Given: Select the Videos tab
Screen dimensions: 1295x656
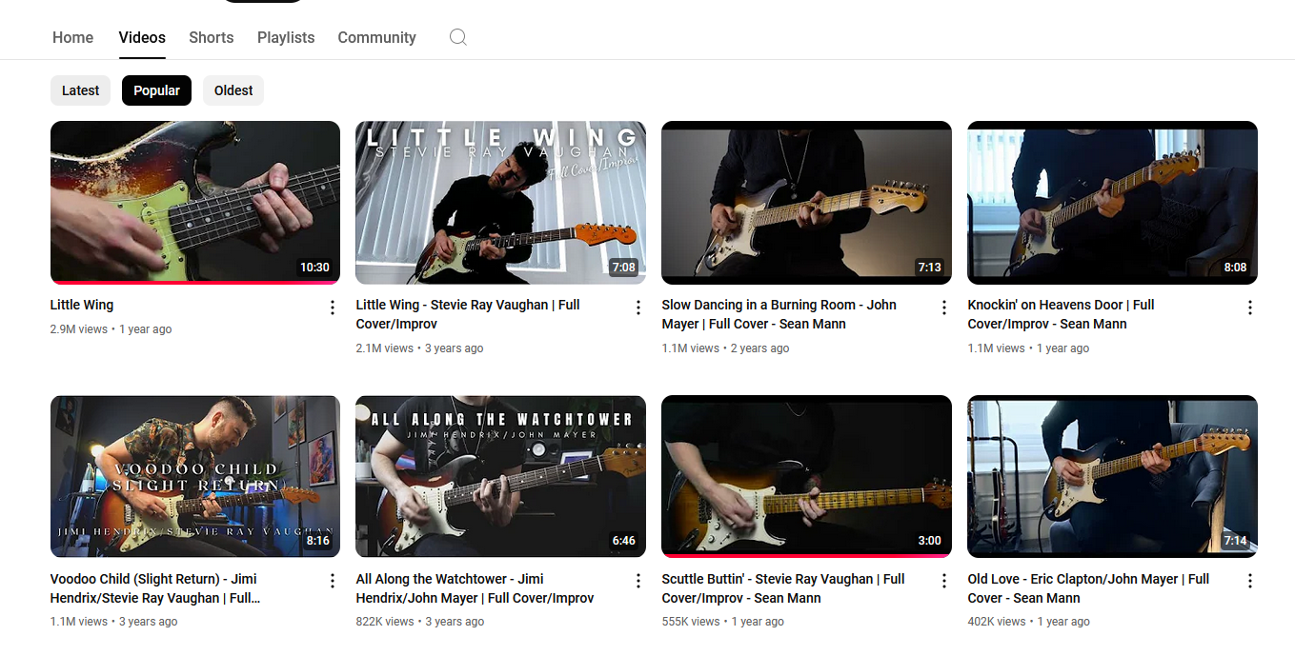Looking at the screenshot, I should point(142,37).
